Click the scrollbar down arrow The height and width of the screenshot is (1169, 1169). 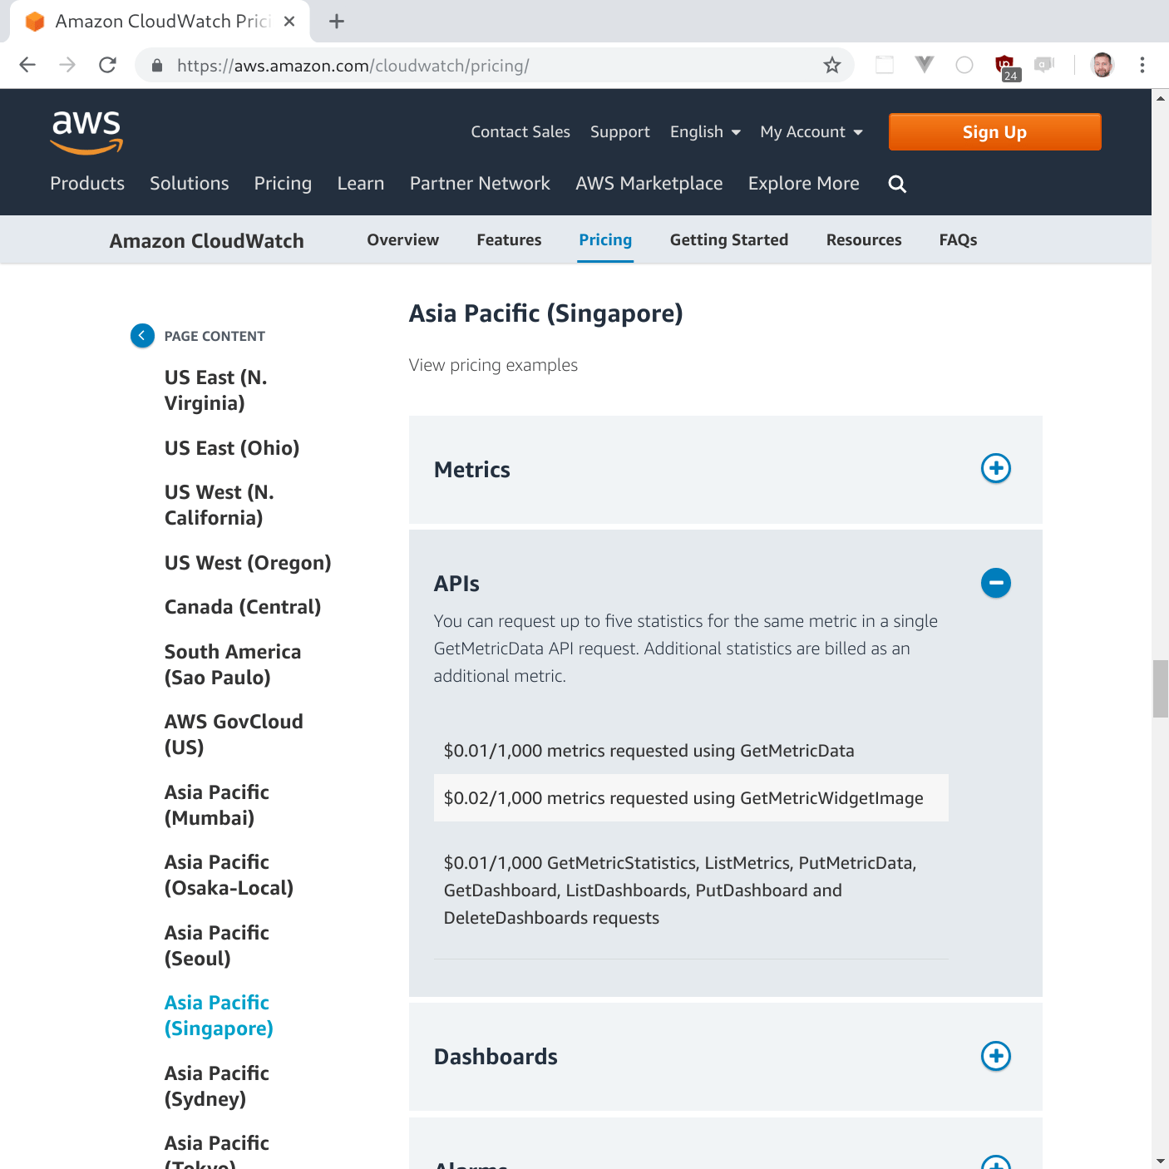tap(1160, 1161)
